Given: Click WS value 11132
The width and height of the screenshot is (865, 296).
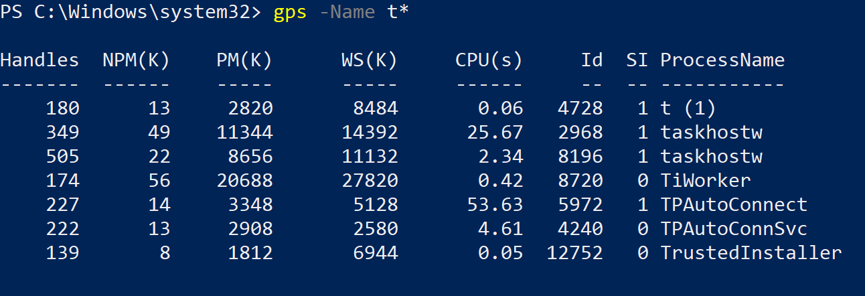Looking at the screenshot, I should coord(370,157).
